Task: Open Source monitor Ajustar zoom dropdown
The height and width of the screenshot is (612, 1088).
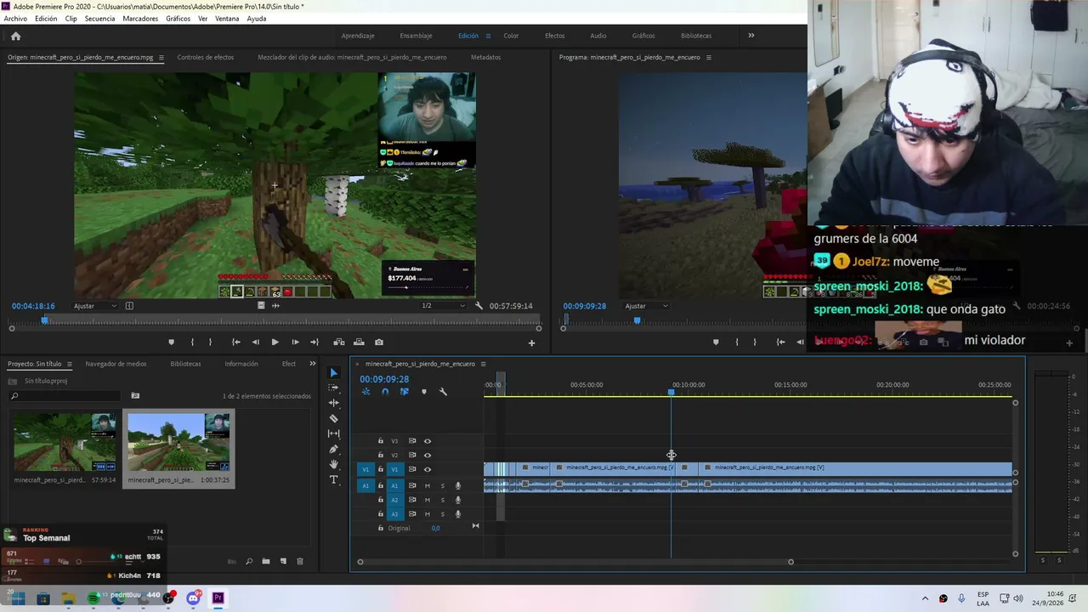Action: 94,306
